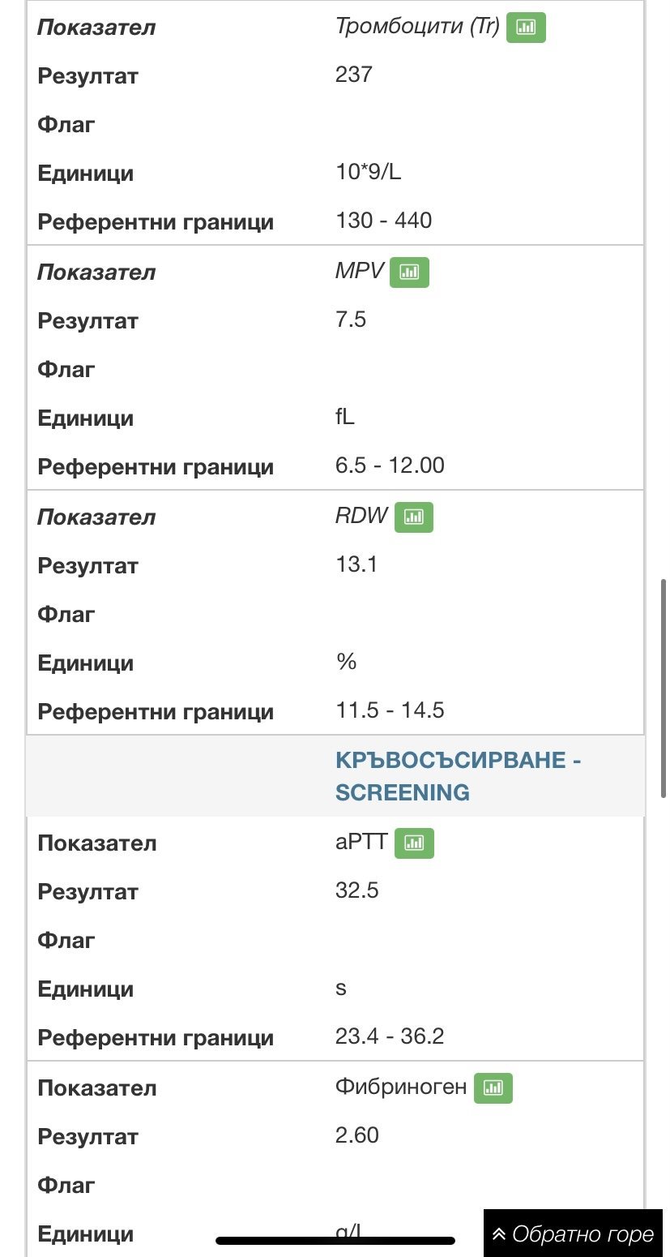The width and height of the screenshot is (670, 1257).
Task: Select the MPV result value 7.5
Action: tap(351, 320)
